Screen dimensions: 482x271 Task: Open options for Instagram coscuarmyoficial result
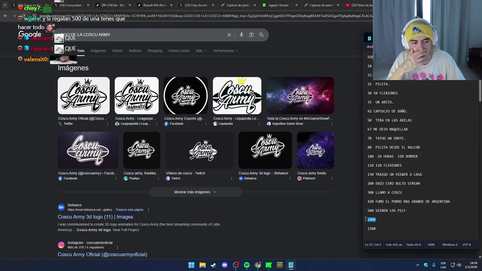coord(117,247)
